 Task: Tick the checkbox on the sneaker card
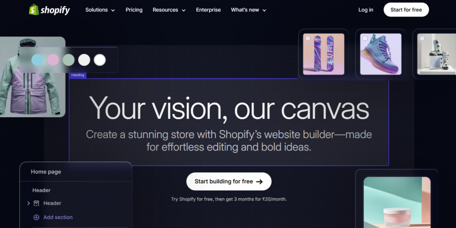pos(365,38)
